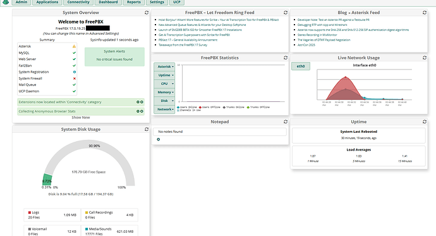Open the AstriCon 2025 blog link
This screenshot has width=436, height=236.
(x=306, y=45)
